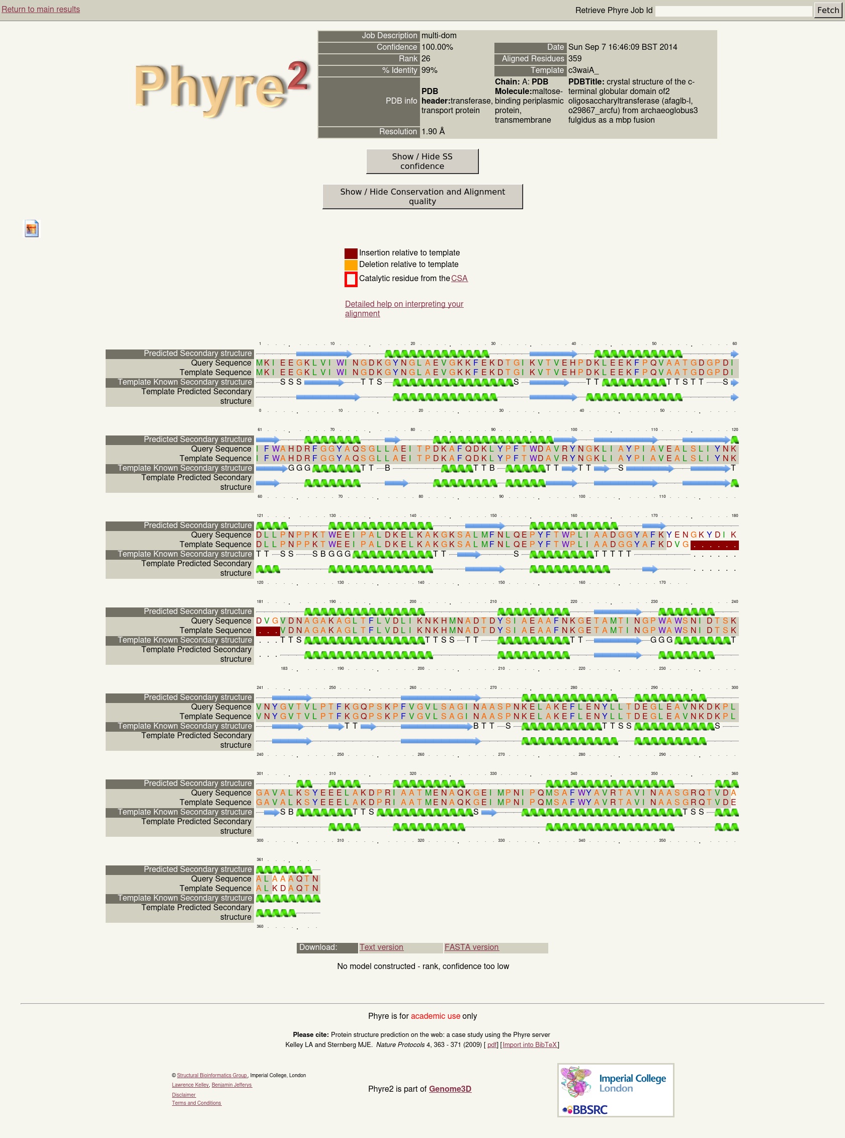Image resolution: width=845 pixels, height=1138 pixels.
Task: Open the Terms and Conditions link
Action: 197,1103
